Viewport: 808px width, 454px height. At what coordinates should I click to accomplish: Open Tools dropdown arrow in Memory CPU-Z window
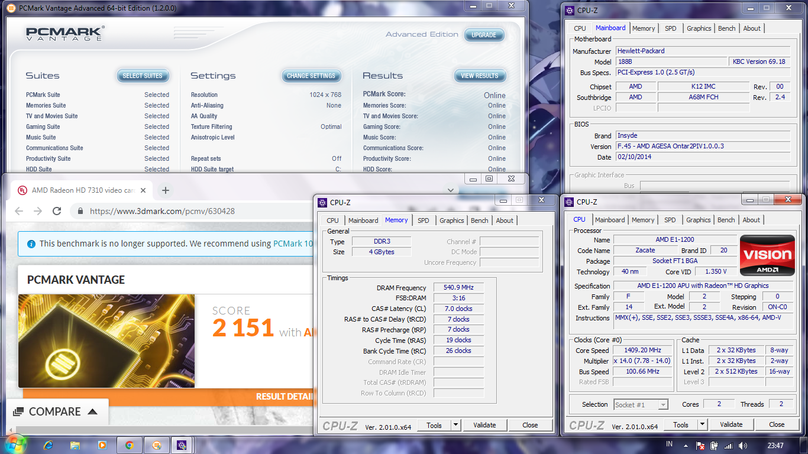pyautogui.click(x=455, y=425)
